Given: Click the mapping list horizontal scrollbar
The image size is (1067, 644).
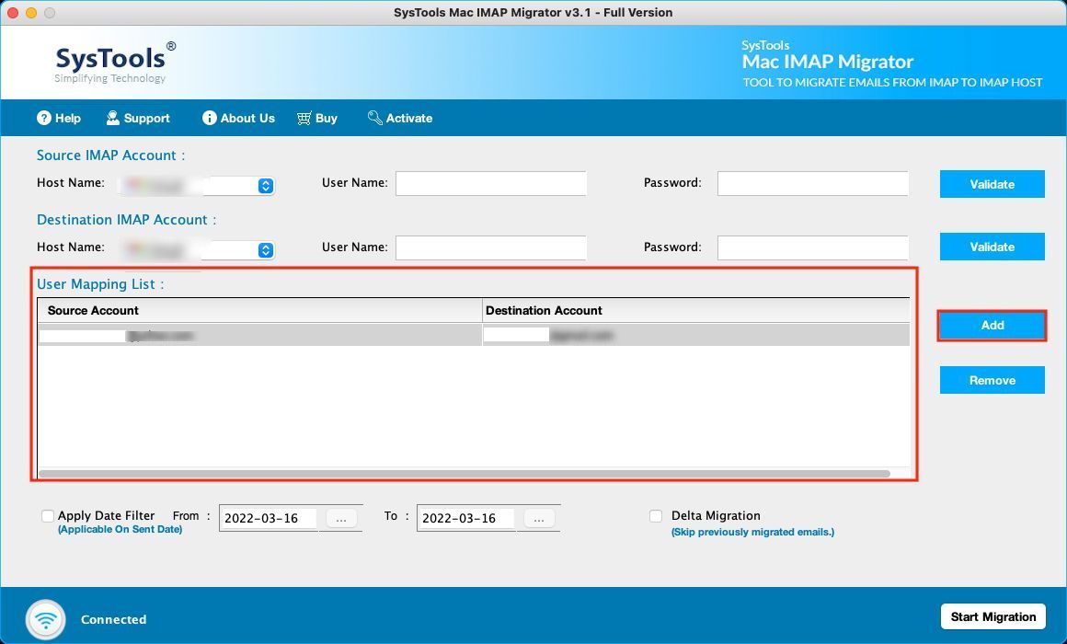Looking at the screenshot, I should click(465, 473).
